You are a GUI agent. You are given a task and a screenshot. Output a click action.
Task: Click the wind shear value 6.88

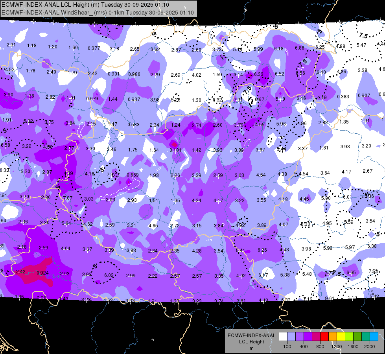point(300,48)
